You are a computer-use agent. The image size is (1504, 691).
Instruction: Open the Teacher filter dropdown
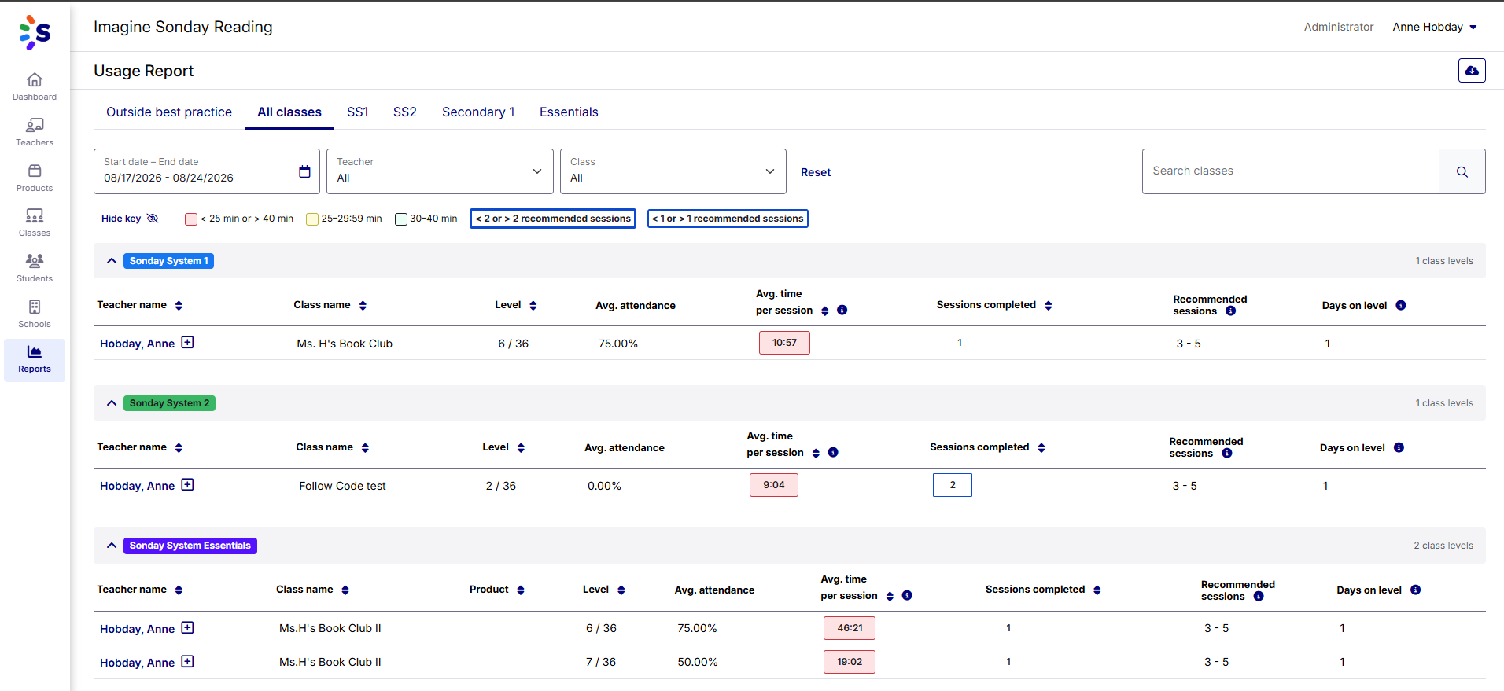tap(440, 171)
